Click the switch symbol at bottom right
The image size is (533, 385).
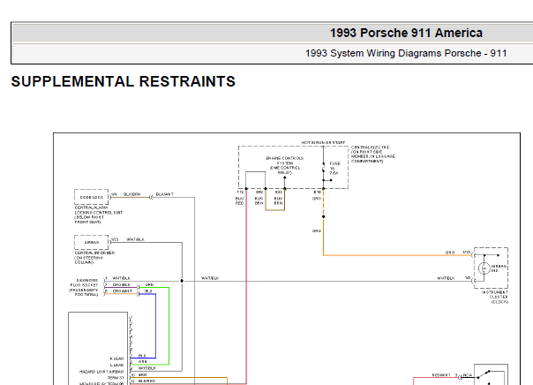[x=484, y=374]
